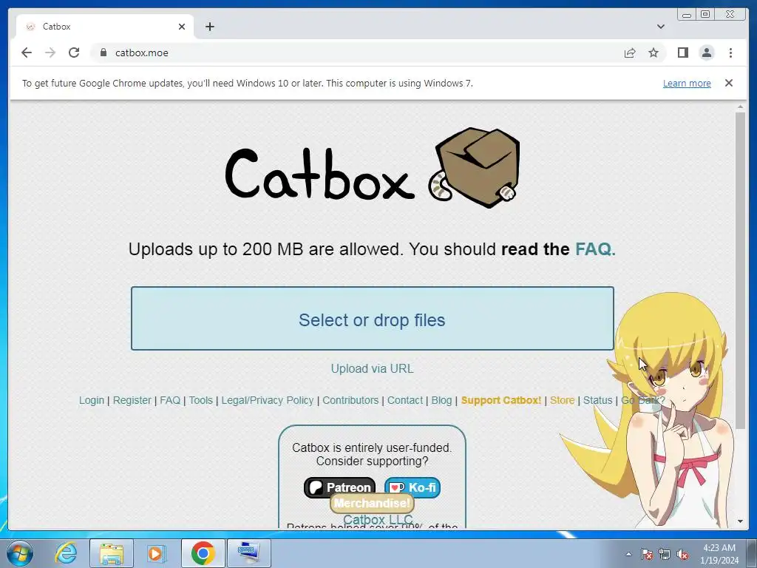Click the Merchandise! button
Image resolution: width=757 pixels, height=568 pixels.
[372, 503]
